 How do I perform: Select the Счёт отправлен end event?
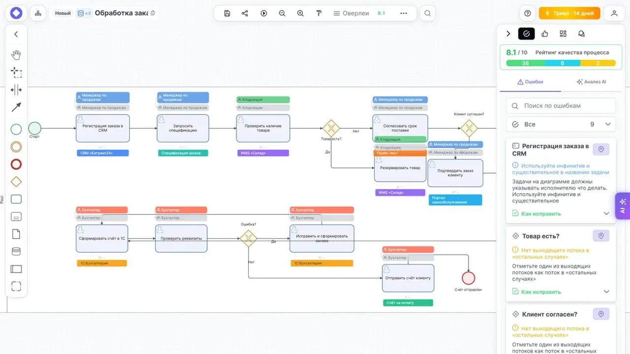tap(468, 278)
